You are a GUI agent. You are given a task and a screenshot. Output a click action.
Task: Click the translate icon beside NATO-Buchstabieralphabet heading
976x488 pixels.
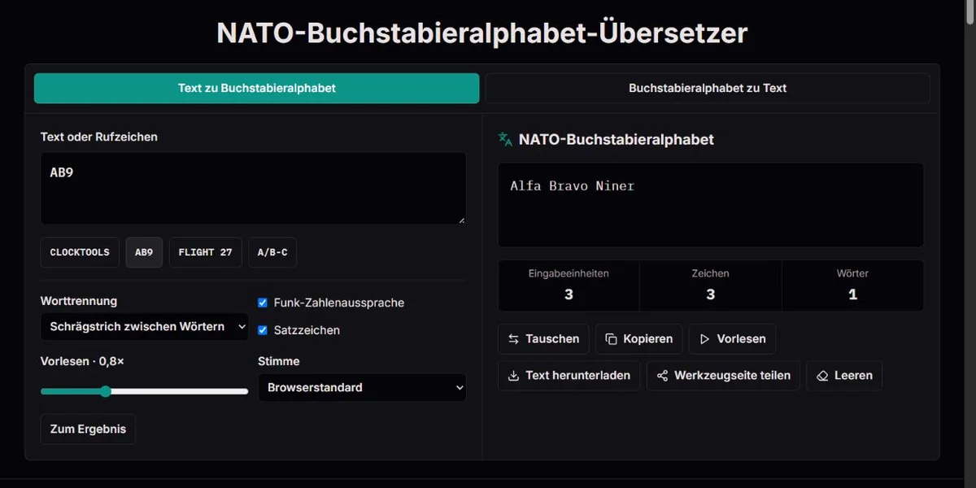coord(505,139)
